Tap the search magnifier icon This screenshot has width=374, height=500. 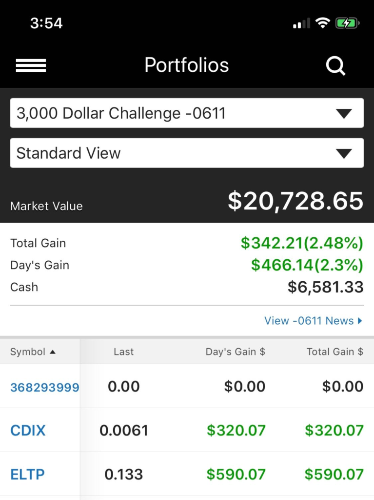[x=336, y=66]
